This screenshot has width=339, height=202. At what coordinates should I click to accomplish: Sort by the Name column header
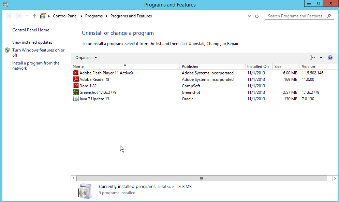(x=125, y=67)
